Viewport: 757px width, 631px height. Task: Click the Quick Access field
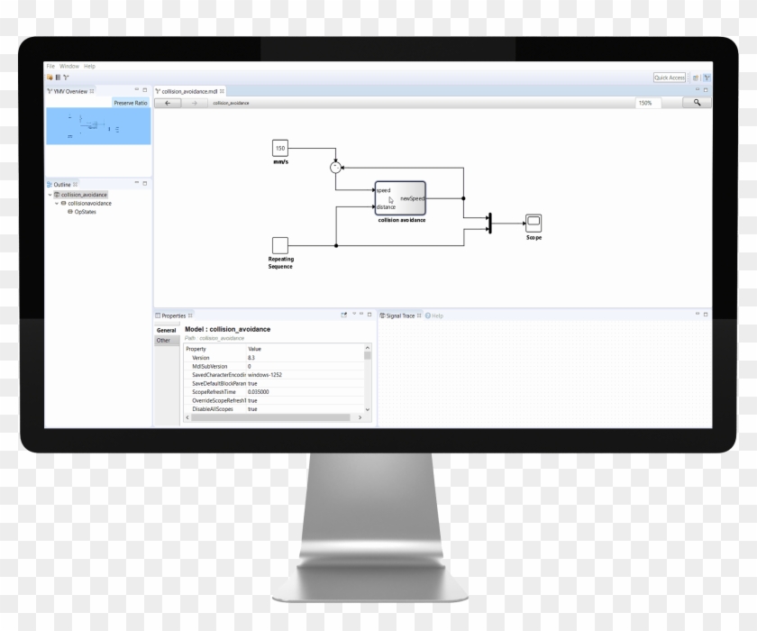click(x=670, y=78)
